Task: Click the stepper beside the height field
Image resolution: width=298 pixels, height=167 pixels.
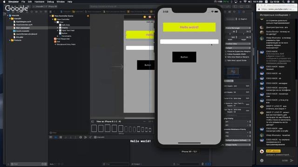Action: [x=250, y=37]
